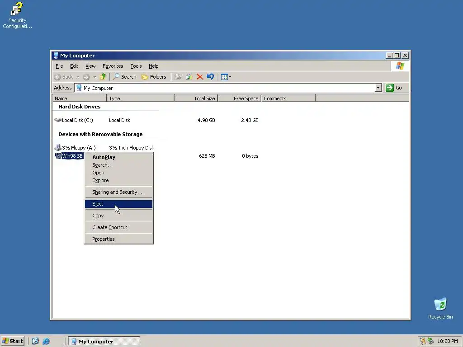Click the 3½-Inch Floppy Disk type text
Screen dimensions: 463x347
point(132,148)
